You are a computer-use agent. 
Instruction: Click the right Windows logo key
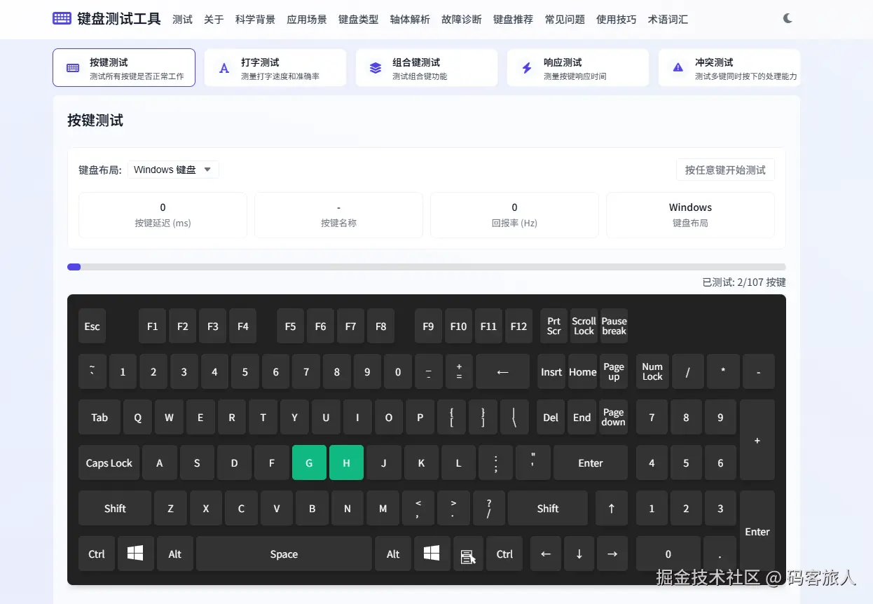tap(432, 554)
